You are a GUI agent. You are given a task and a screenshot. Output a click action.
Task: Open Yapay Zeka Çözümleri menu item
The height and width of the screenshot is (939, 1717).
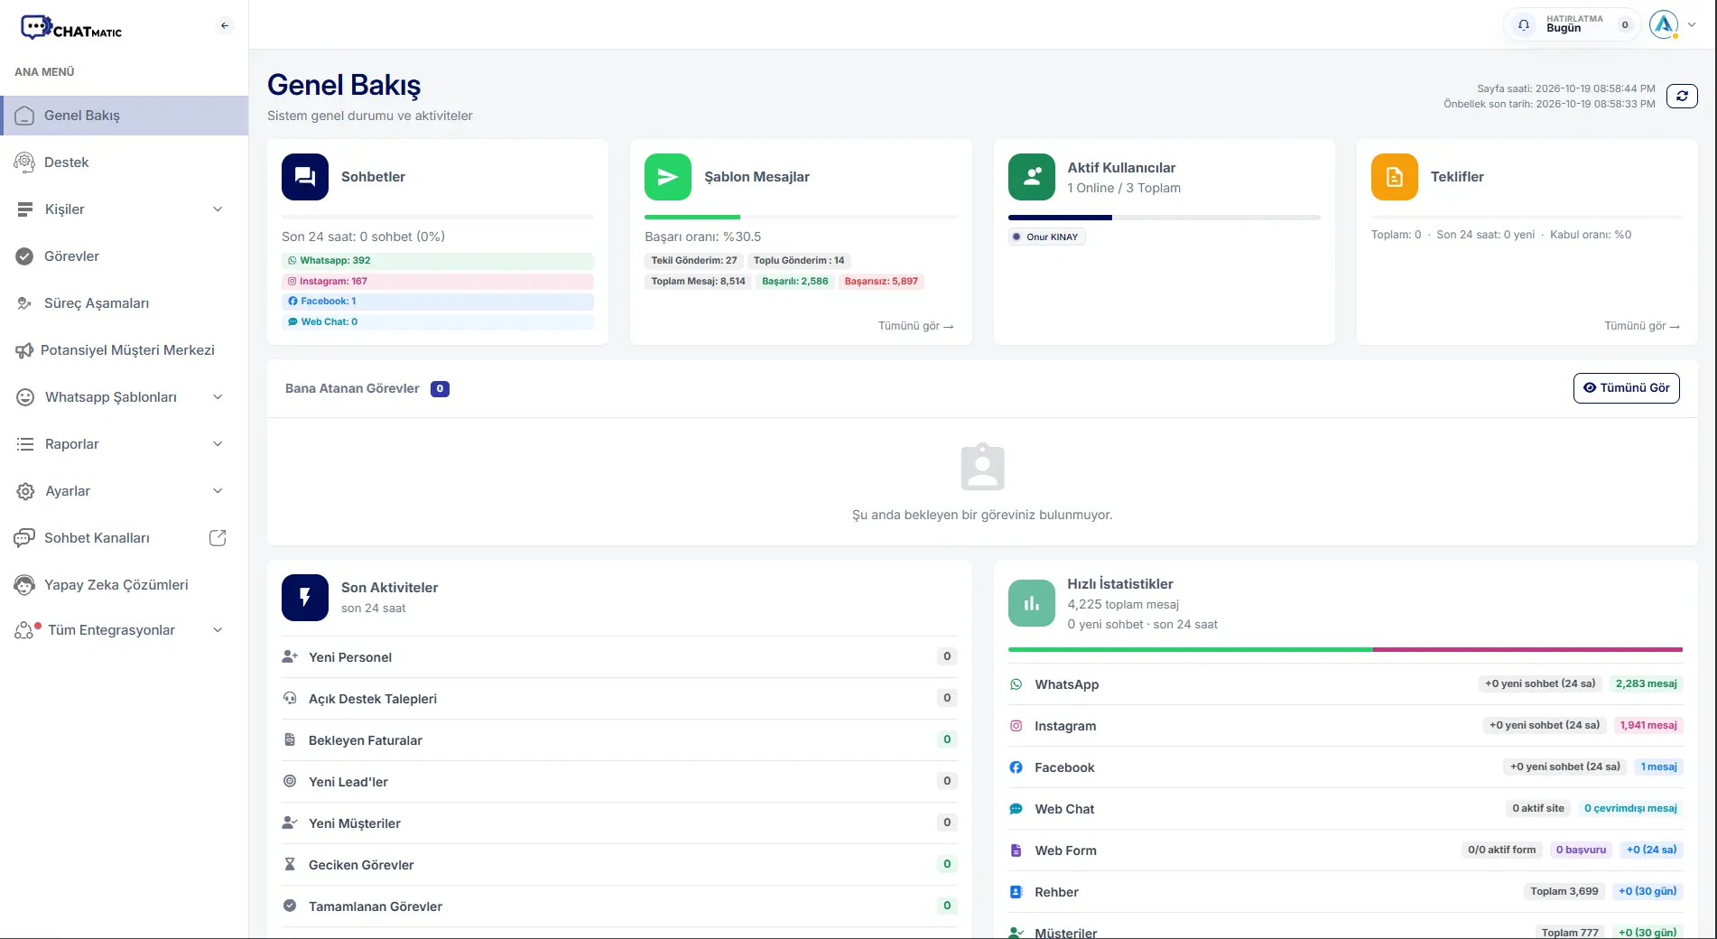coord(125,585)
